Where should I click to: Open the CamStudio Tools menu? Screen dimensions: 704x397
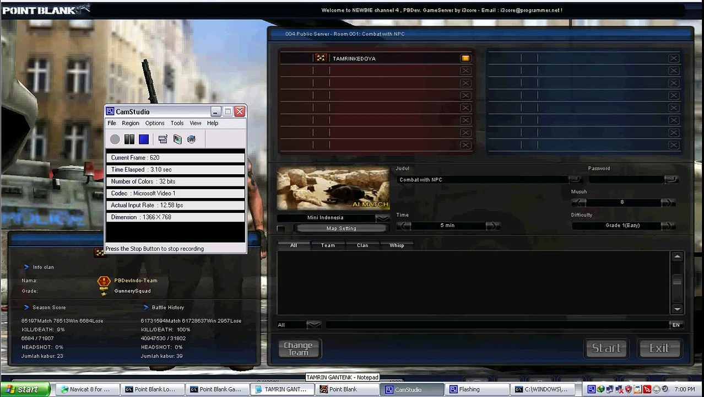pyautogui.click(x=177, y=123)
